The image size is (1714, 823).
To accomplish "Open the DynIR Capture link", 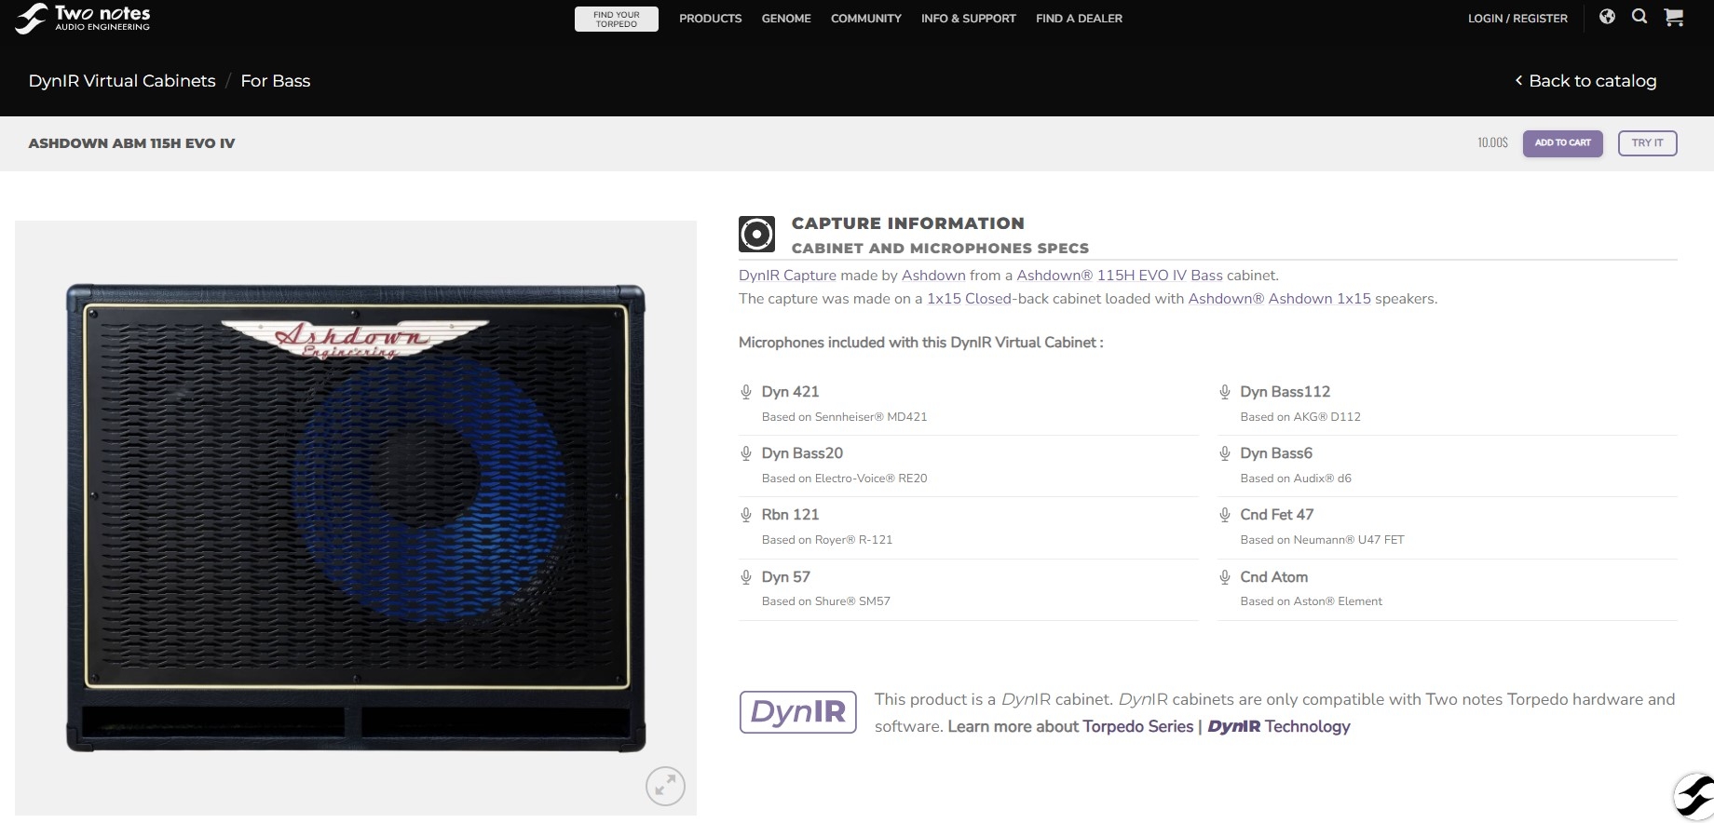I will [787, 276].
